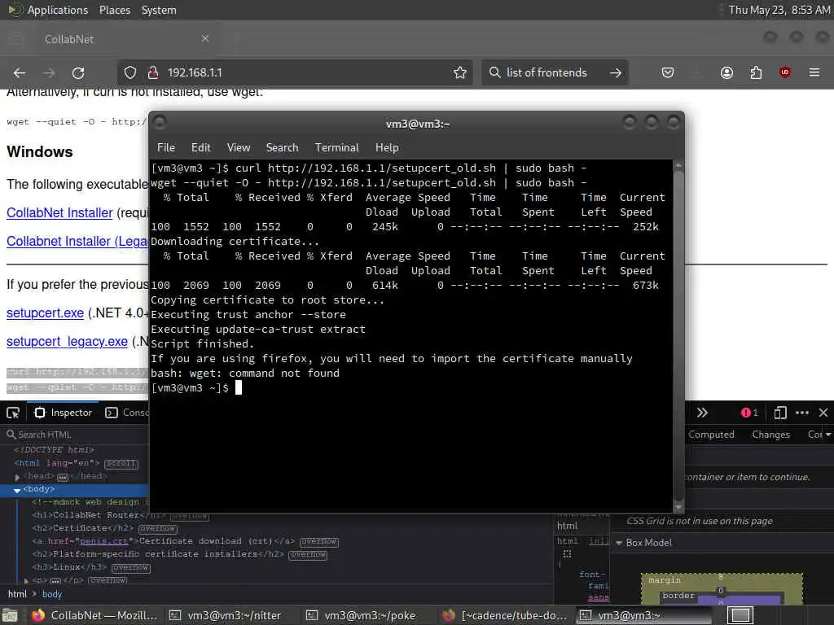Open the Firefox hamburger menu
Image resolution: width=834 pixels, height=625 pixels.
click(814, 72)
